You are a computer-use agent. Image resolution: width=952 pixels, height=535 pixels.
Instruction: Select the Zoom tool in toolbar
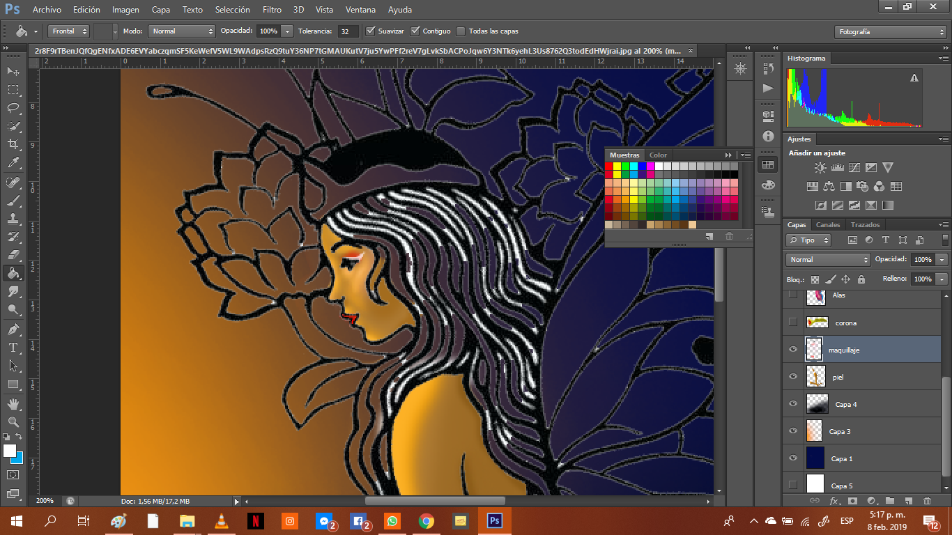tap(13, 422)
